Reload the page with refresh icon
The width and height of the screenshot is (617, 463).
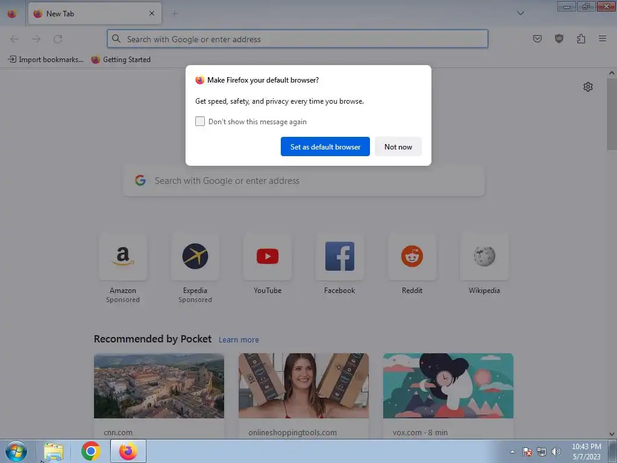click(58, 39)
